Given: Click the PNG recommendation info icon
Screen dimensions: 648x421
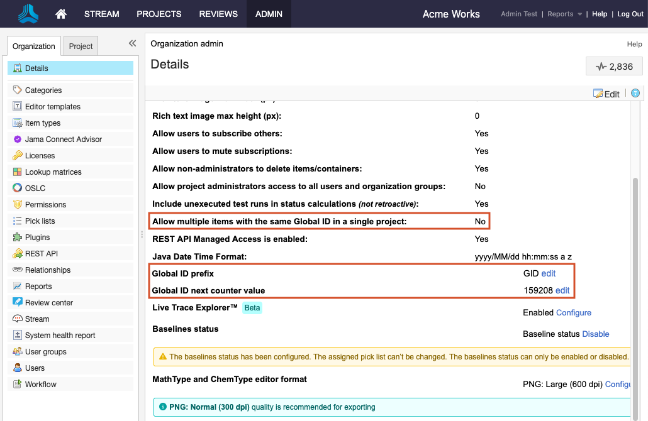Looking at the screenshot, I should [163, 407].
